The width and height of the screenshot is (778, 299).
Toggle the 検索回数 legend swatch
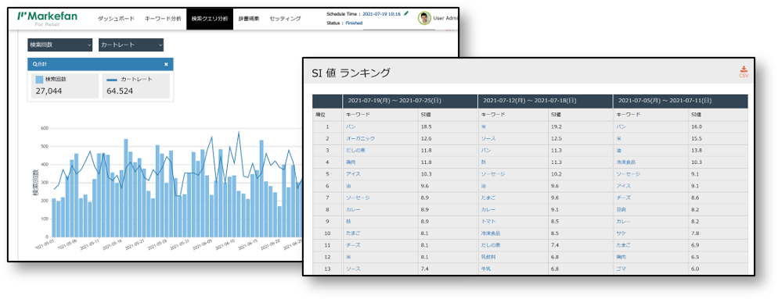point(39,79)
